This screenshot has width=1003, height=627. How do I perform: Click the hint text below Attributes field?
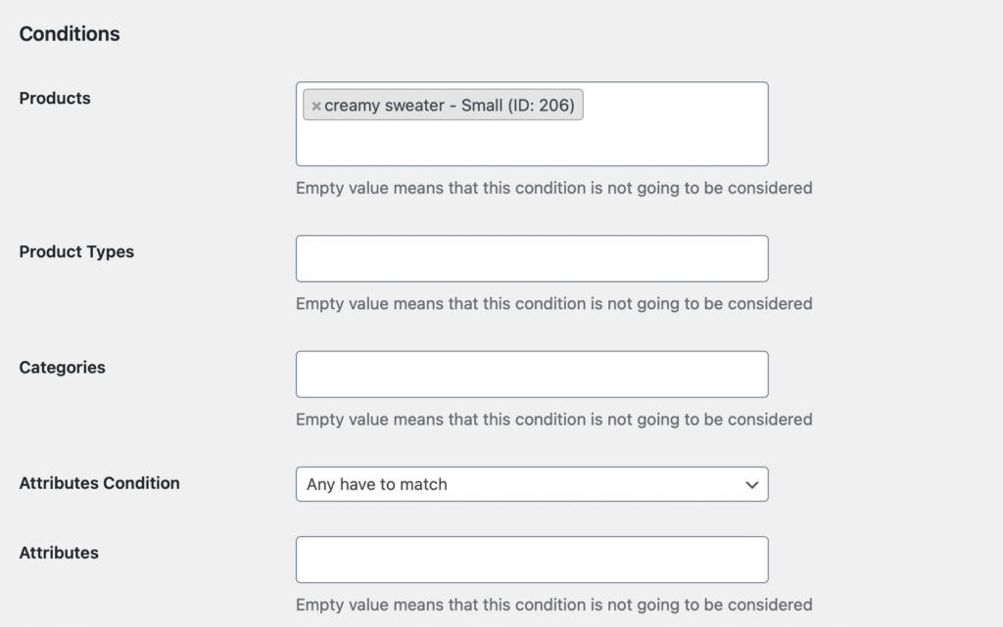[553, 605]
